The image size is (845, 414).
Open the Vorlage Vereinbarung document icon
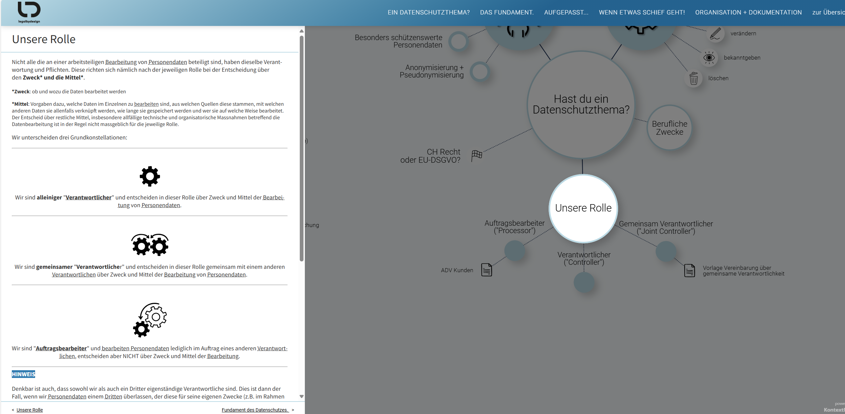[x=689, y=270]
